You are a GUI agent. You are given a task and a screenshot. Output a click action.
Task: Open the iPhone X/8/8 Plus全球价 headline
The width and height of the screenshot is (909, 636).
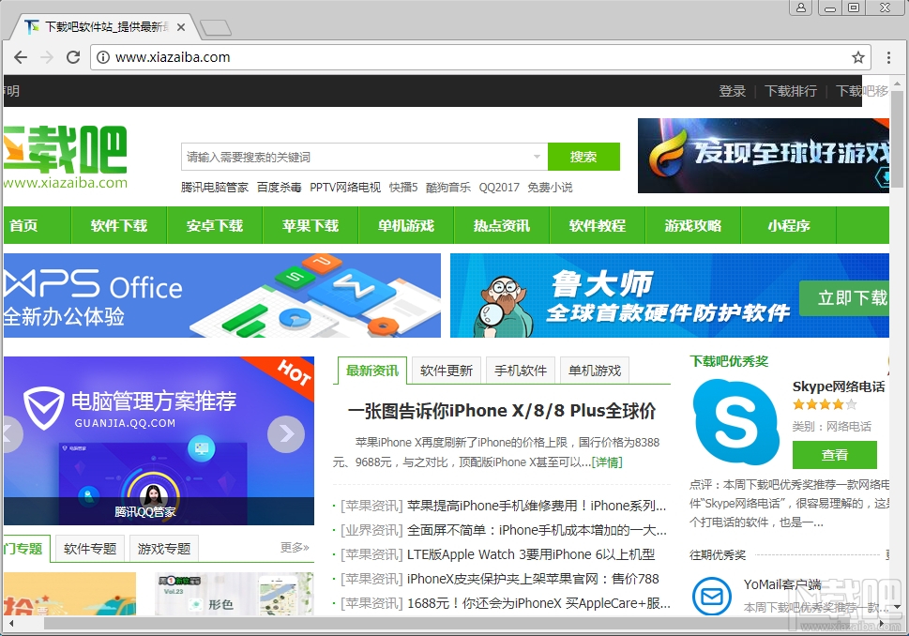502,411
